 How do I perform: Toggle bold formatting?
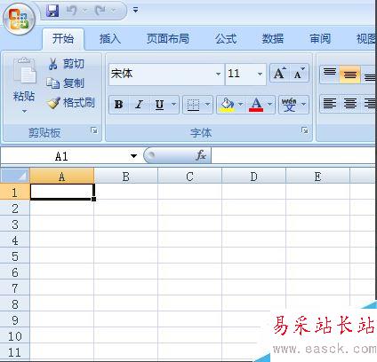pos(119,105)
